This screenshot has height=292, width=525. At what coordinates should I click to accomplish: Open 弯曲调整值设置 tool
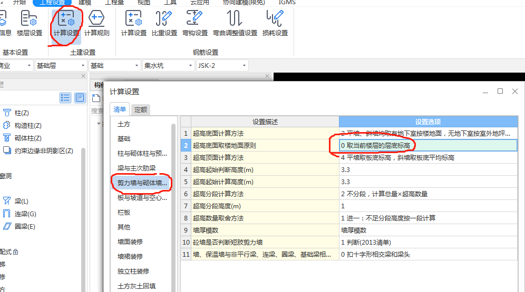(x=235, y=23)
